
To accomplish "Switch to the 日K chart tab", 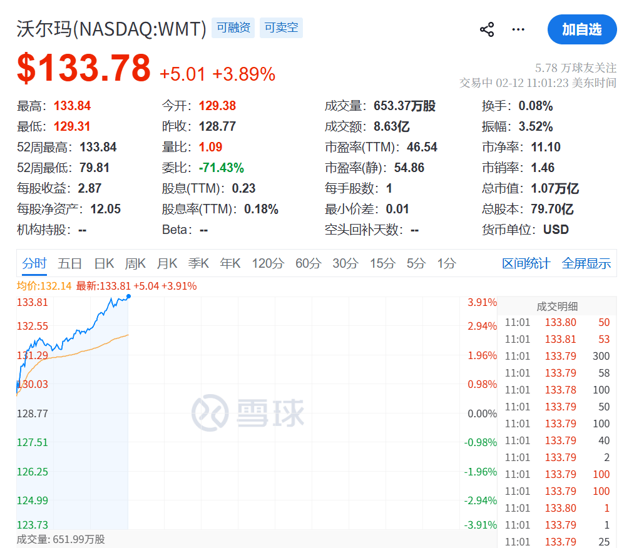I will tap(104, 263).
